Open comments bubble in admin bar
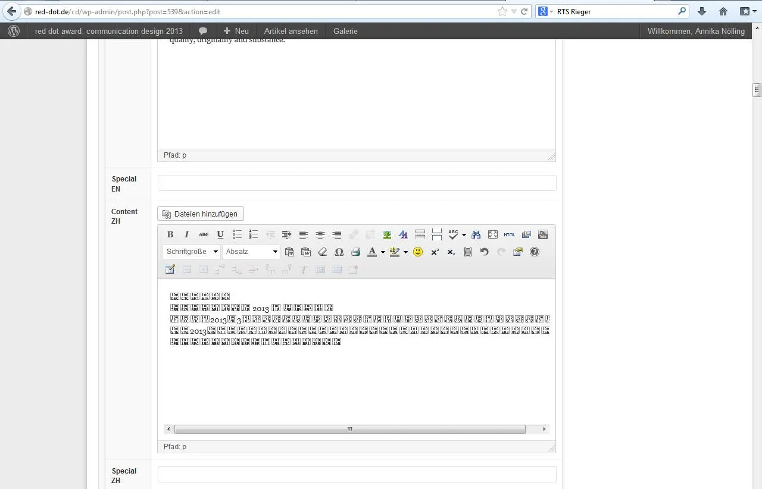The width and height of the screenshot is (762, 489). pyautogui.click(x=203, y=31)
